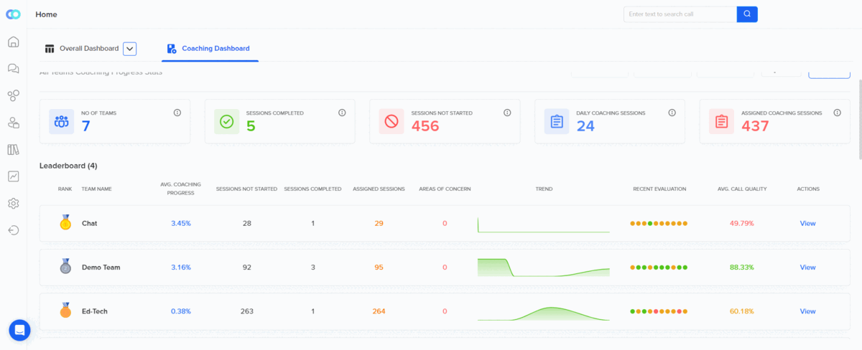Click info icon on Sessions Not Started card
862x350 pixels.
click(507, 113)
